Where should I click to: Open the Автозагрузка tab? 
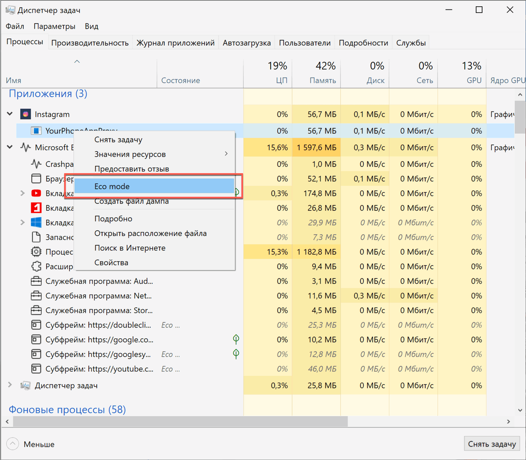(247, 43)
